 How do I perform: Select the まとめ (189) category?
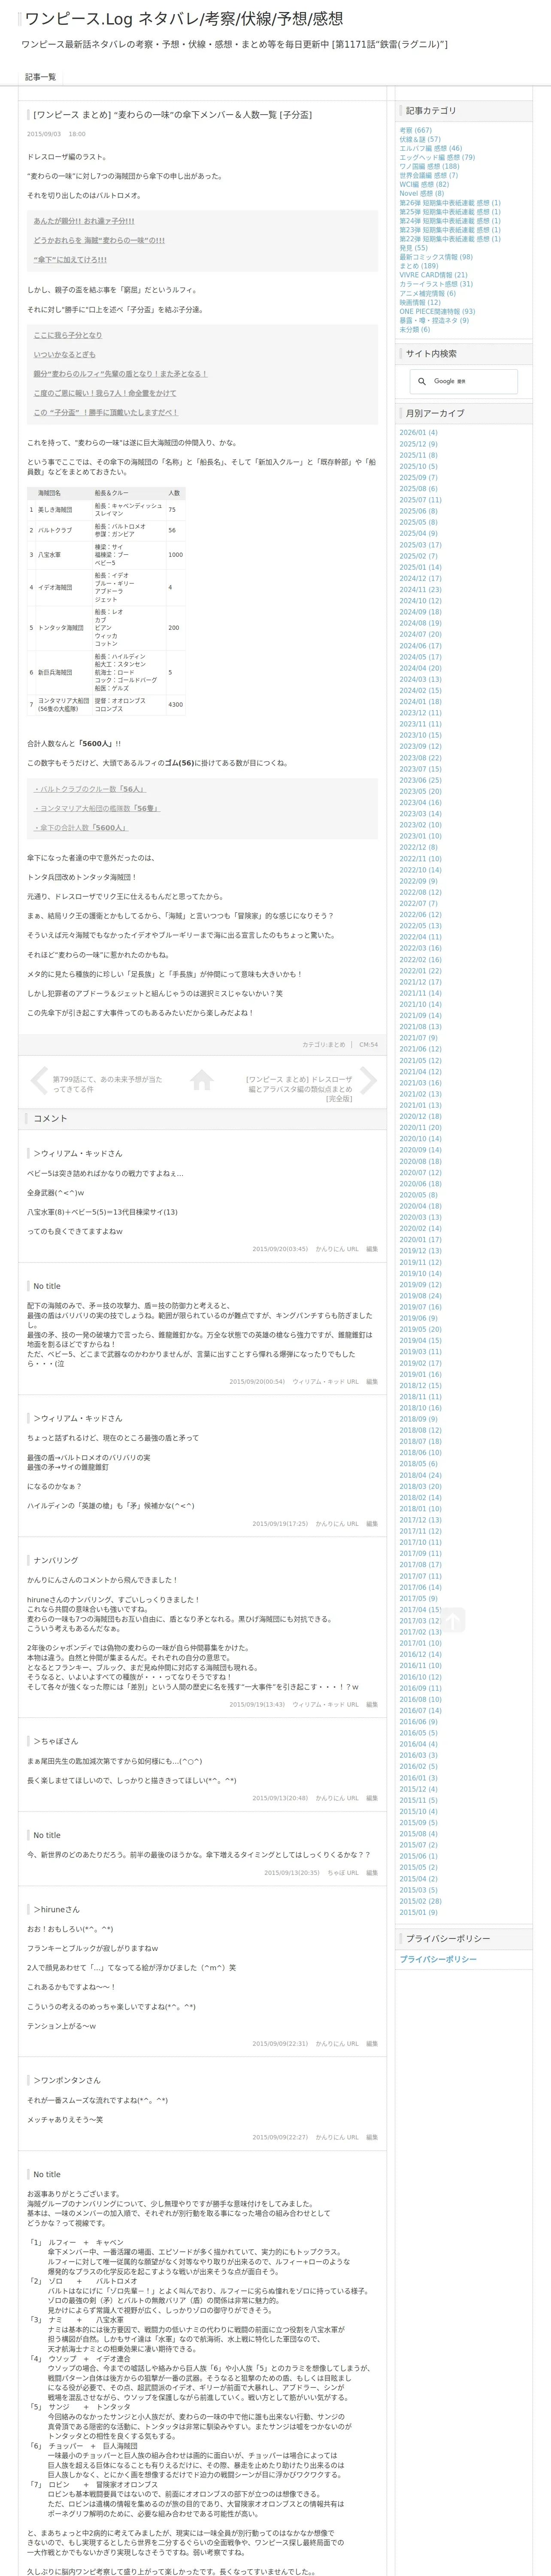[x=419, y=266]
